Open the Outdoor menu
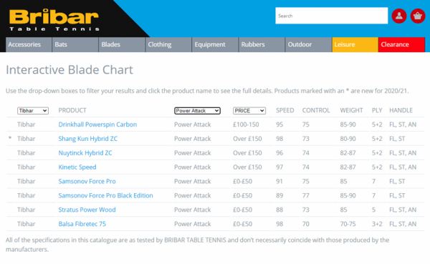Image resolution: width=430 pixels, height=264 pixels. click(308, 44)
